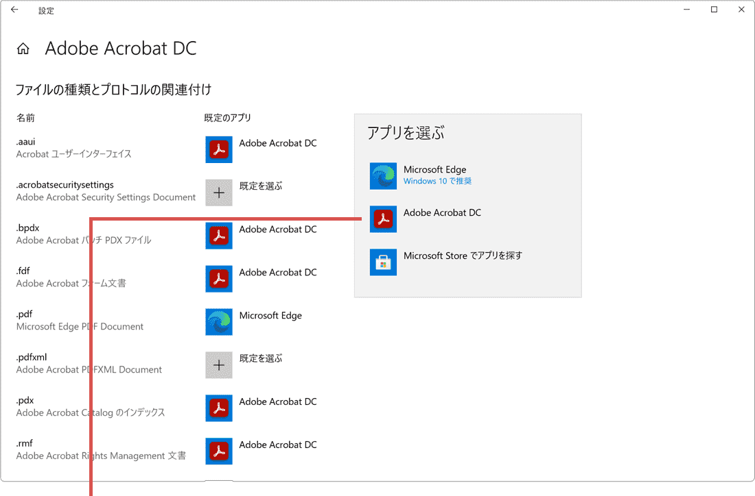The width and height of the screenshot is (755, 496).
Task: Click the Microsoft Edge icon beside .pdf
Action: [218, 322]
